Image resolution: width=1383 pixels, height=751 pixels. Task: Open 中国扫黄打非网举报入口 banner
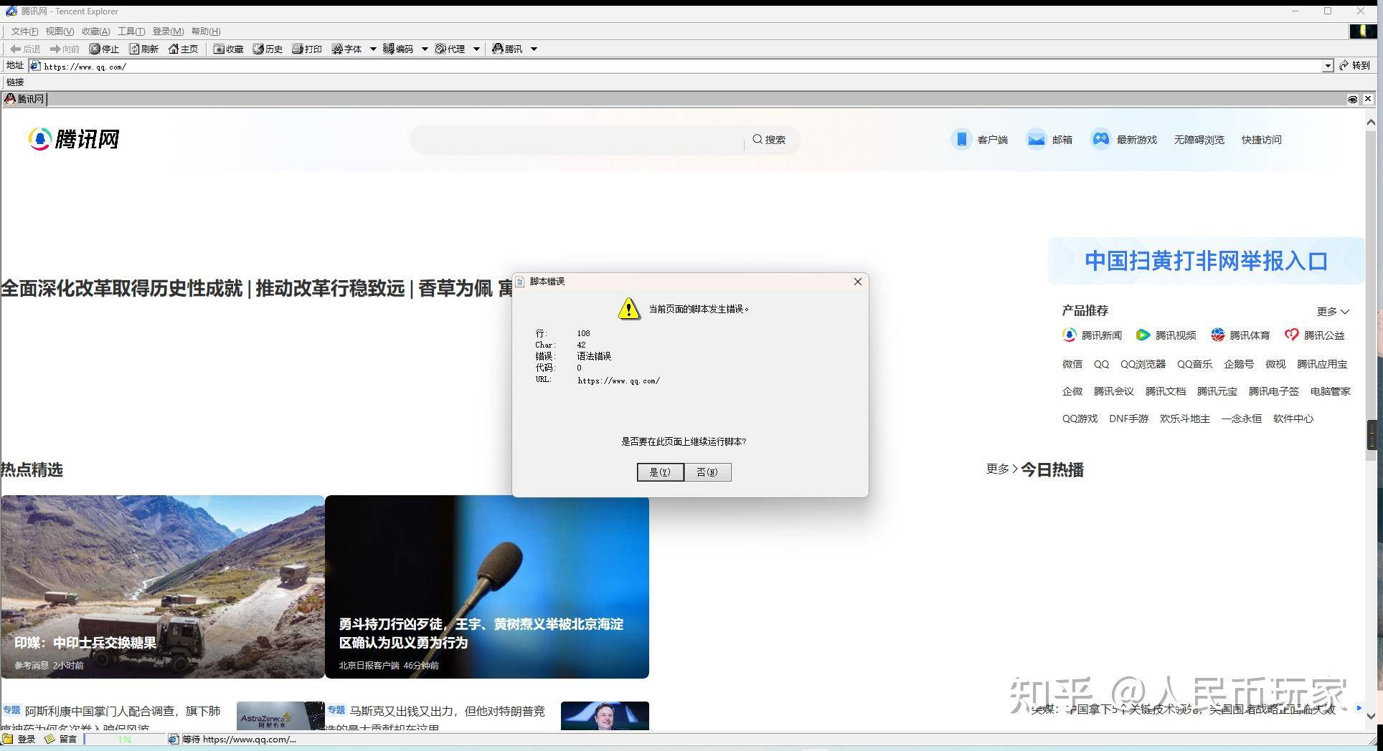point(1207,261)
